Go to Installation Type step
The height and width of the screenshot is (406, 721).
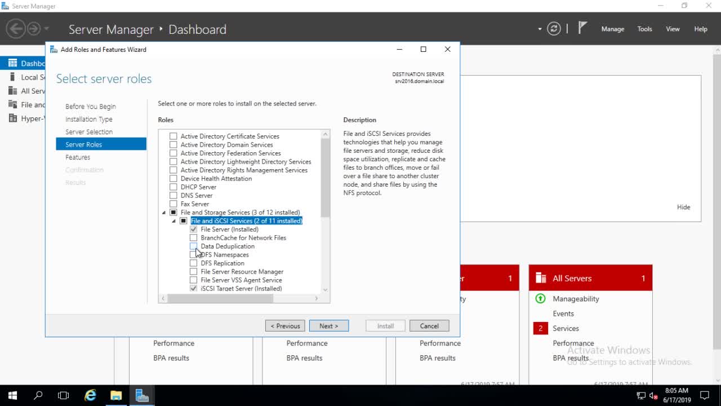pyautogui.click(x=89, y=119)
